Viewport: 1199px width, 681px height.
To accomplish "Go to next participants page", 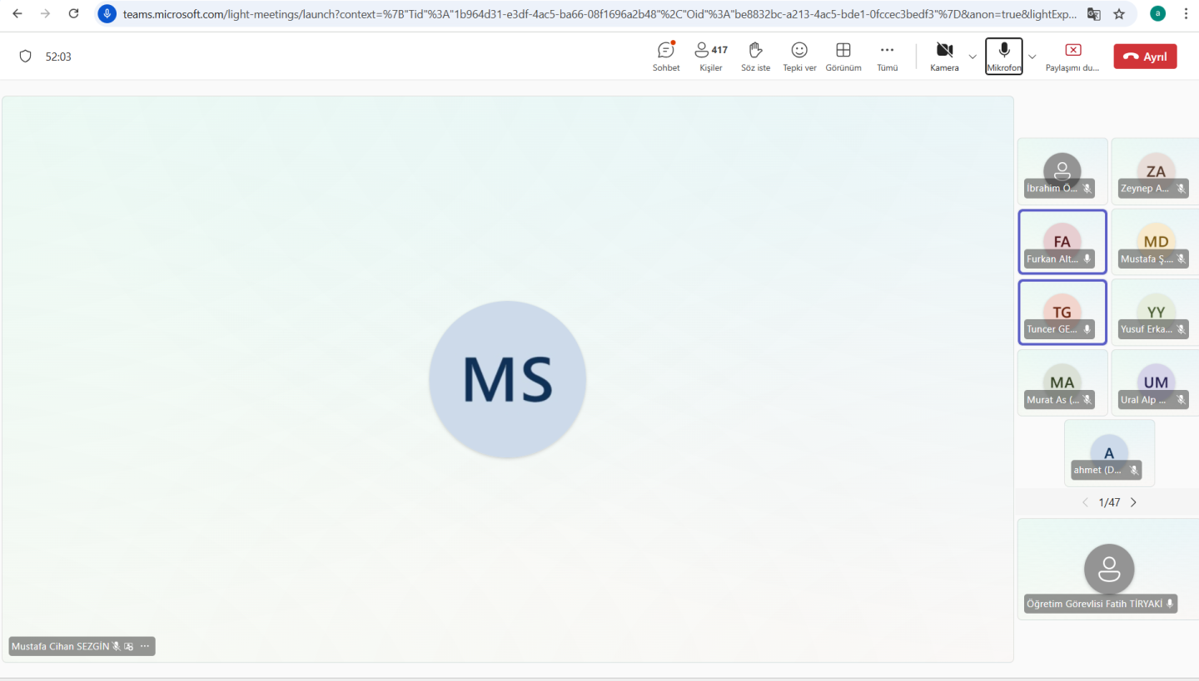I will pyautogui.click(x=1133, y=502).
